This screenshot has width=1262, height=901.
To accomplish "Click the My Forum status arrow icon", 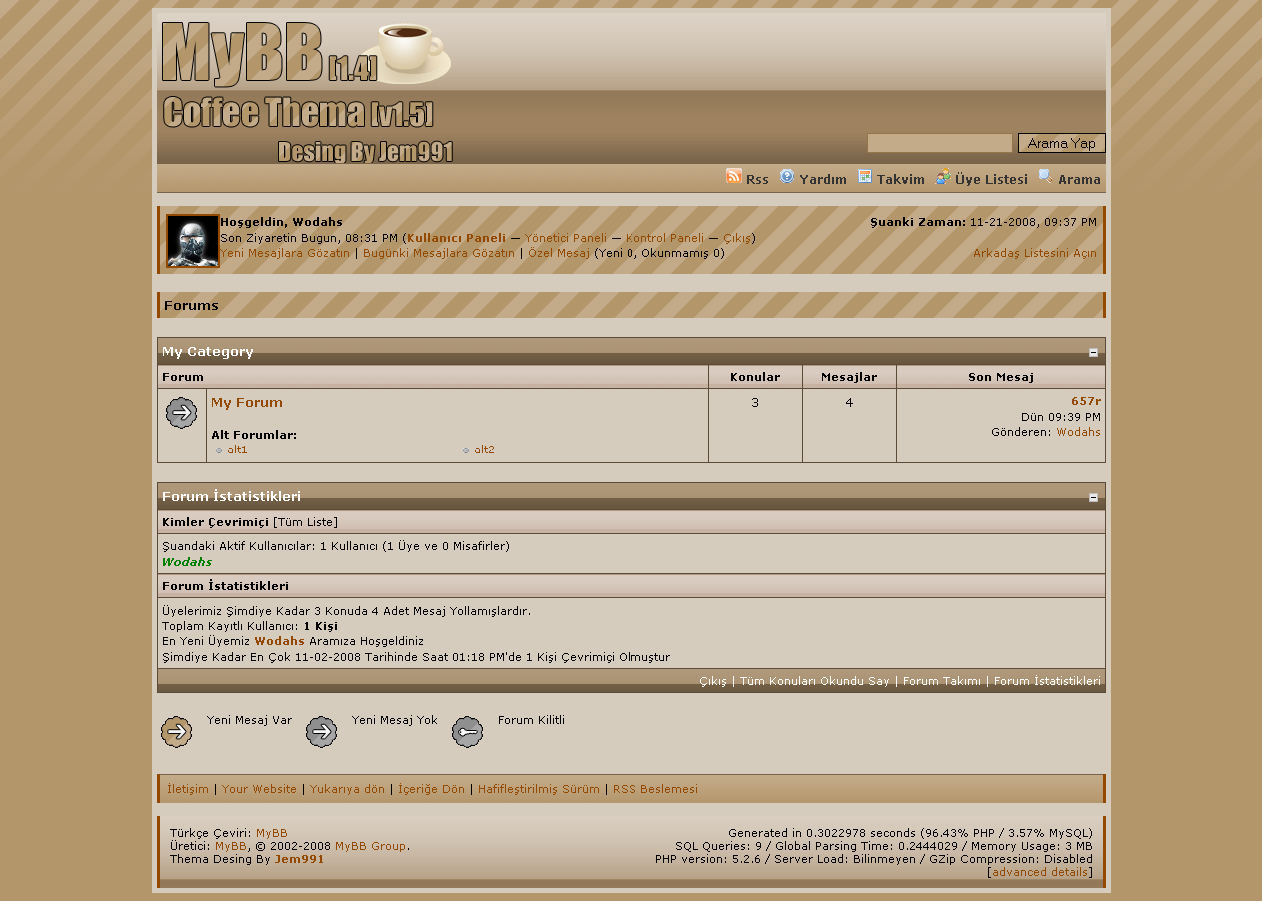I will (x=181, y=412).
